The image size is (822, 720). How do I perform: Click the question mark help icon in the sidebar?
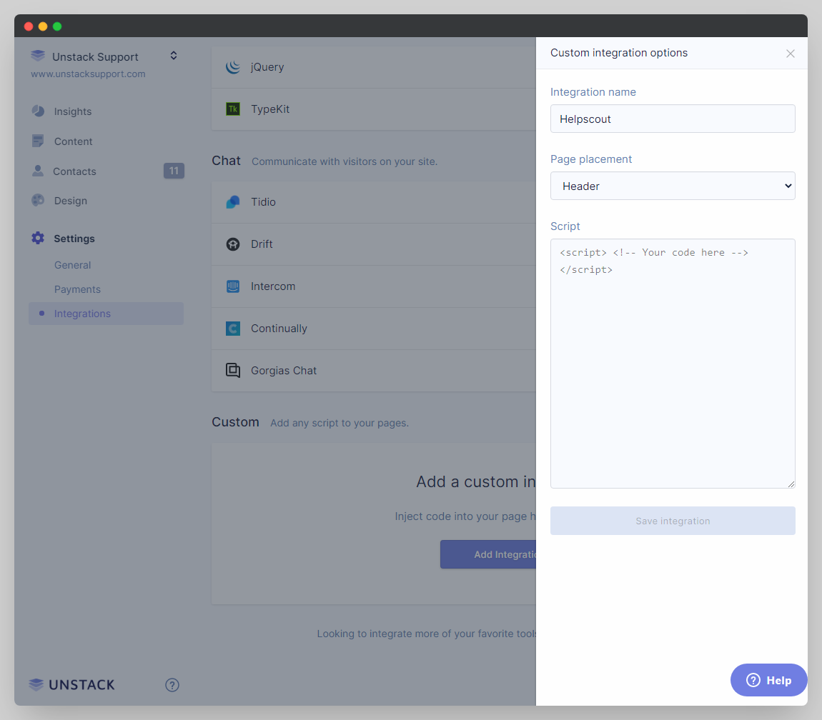[x=172, y=685]
